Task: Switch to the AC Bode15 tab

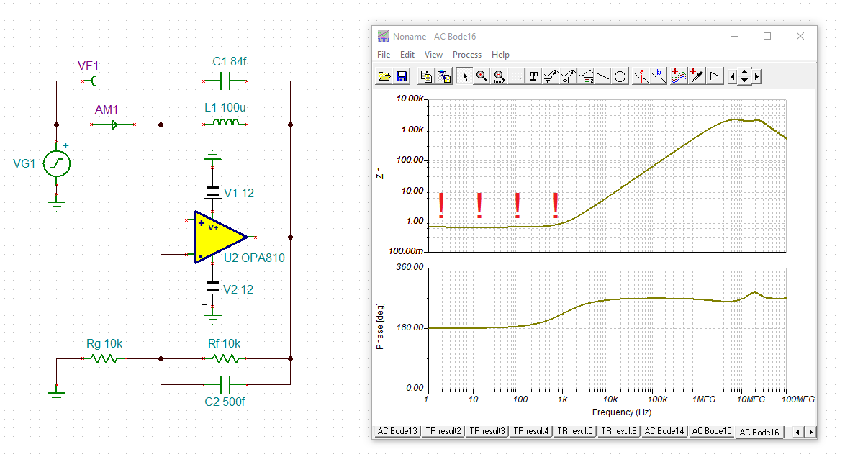Action: [x=711, y=431]
